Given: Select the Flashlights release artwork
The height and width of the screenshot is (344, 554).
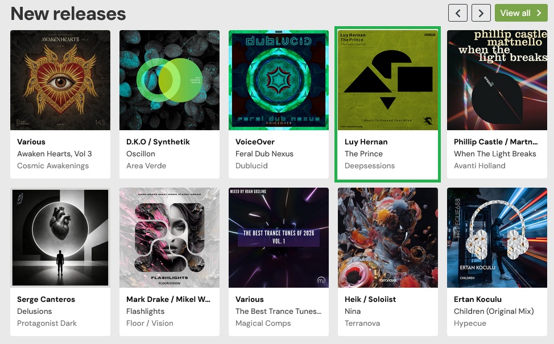Looking at the screenshot, I should pyautogui.click(x=169, y=238).
